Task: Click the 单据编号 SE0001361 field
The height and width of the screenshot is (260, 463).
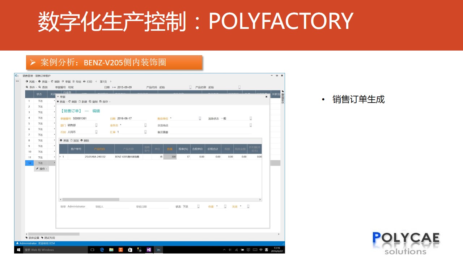Action: click(85, 118)
